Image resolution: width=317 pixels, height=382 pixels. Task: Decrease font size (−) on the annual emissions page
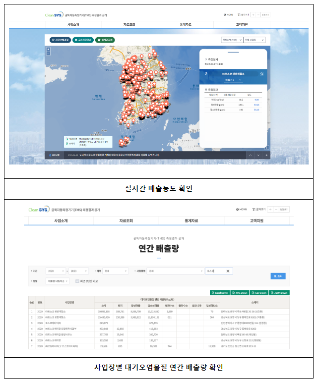(276, 209)
